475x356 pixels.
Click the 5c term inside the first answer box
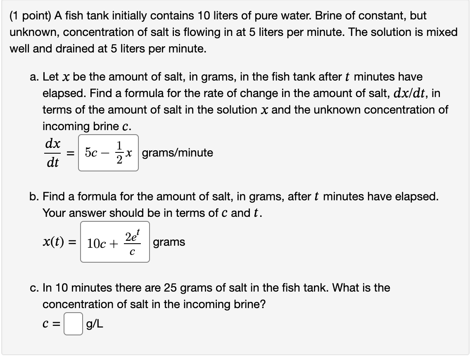coord(92,153)
